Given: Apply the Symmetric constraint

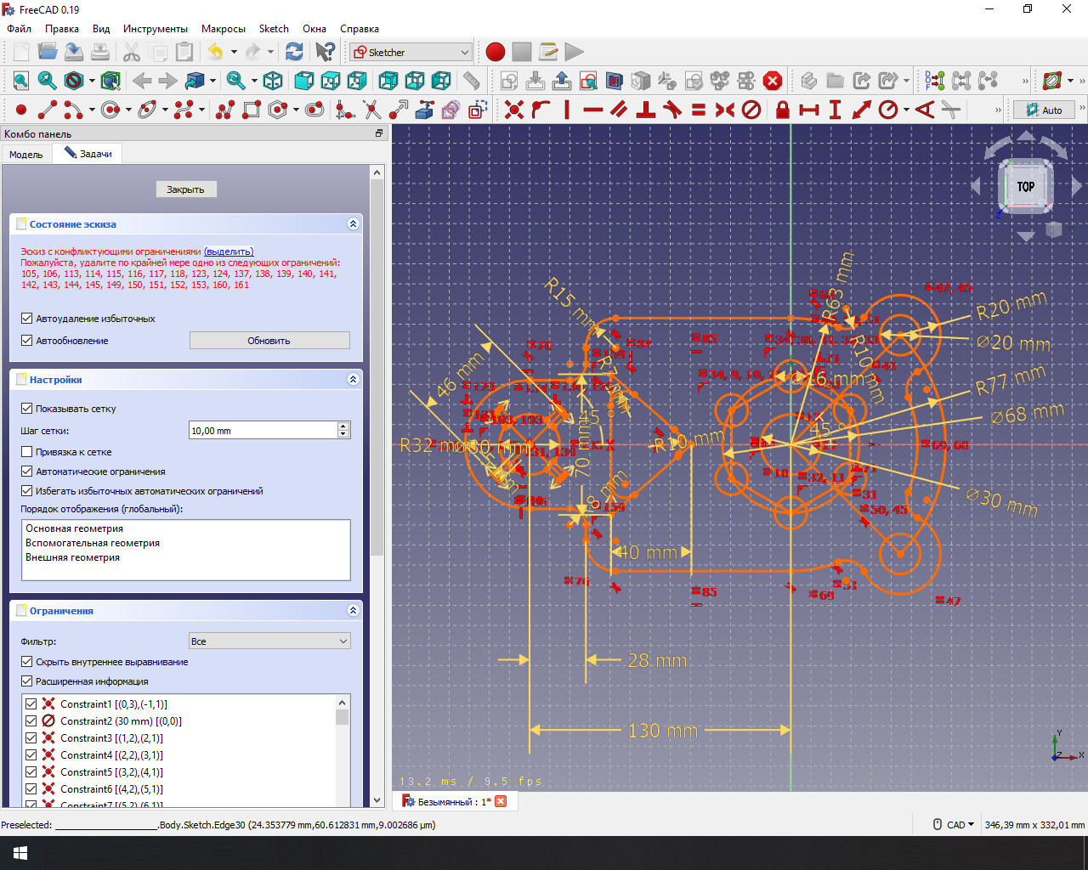Looking at the screenshot, I should [725, 110].
